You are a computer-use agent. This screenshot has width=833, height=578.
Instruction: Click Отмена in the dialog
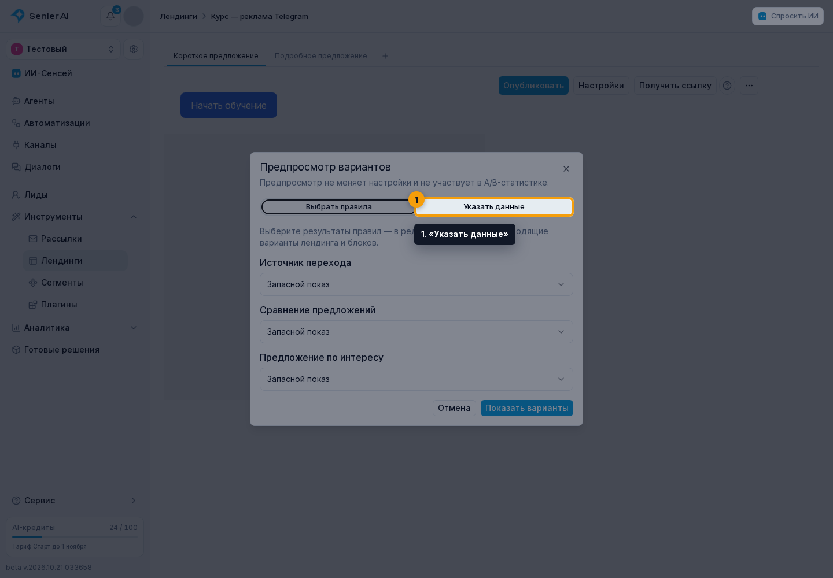(x=454, y=408)
